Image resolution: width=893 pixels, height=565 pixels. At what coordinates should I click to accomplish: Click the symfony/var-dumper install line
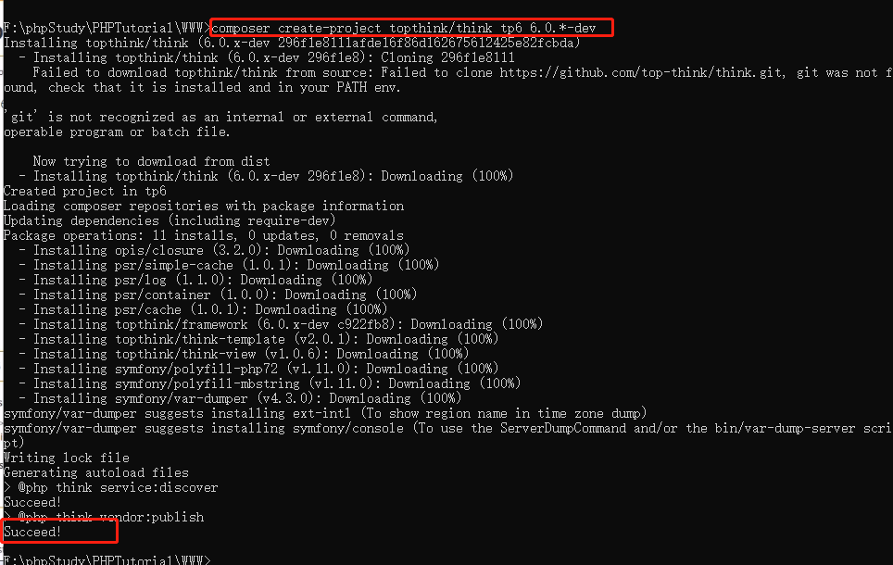[x=240, y=398]
